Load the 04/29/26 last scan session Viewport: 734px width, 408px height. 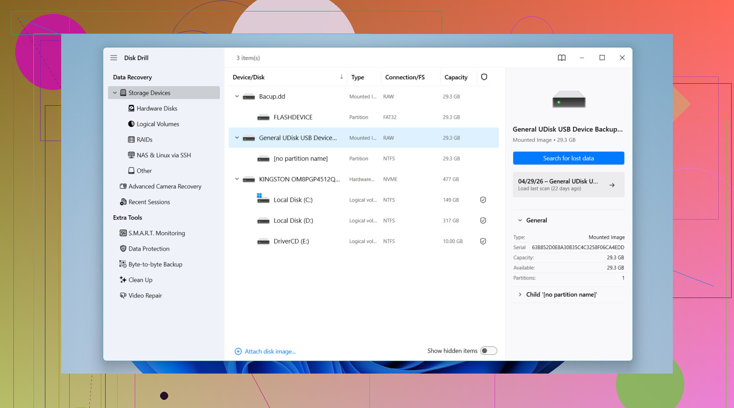click(568, 185)
